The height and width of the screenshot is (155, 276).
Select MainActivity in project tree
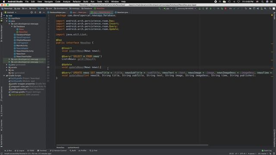pos(22,46)
